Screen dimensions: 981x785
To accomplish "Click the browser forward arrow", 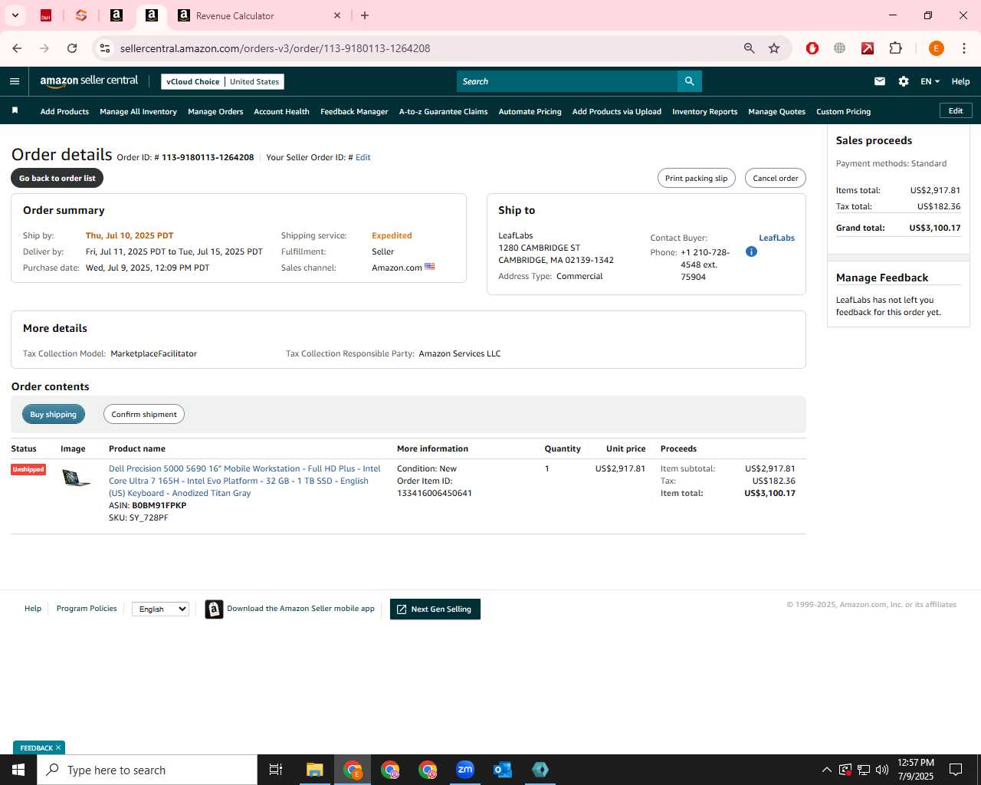I will (x=44, y=48).
